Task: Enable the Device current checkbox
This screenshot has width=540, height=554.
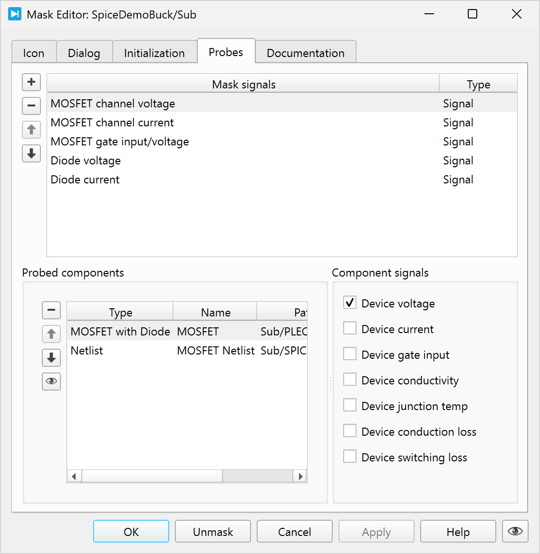Action: [x=350, y=328]
